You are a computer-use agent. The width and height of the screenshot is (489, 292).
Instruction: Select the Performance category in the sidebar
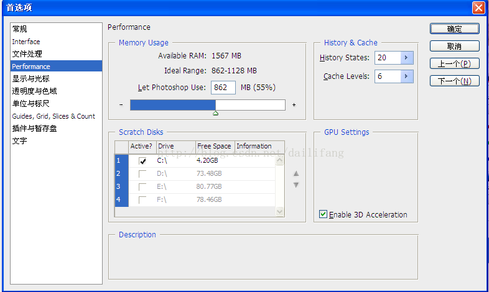pos(56,66)
